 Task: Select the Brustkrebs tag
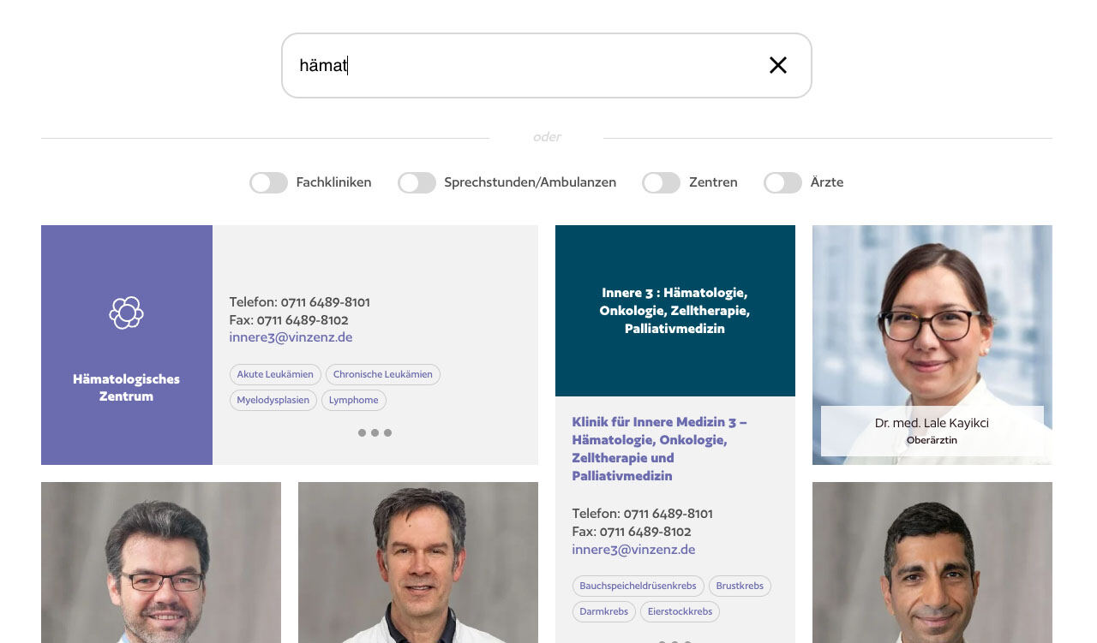coord(740,586)
